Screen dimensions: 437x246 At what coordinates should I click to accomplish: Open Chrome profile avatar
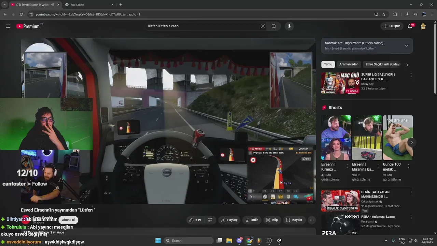tap(424, 14)
